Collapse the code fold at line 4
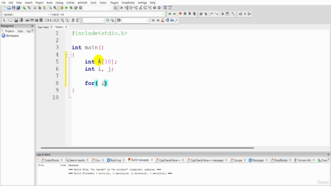The image size is (331, 186). click(69, 55)
